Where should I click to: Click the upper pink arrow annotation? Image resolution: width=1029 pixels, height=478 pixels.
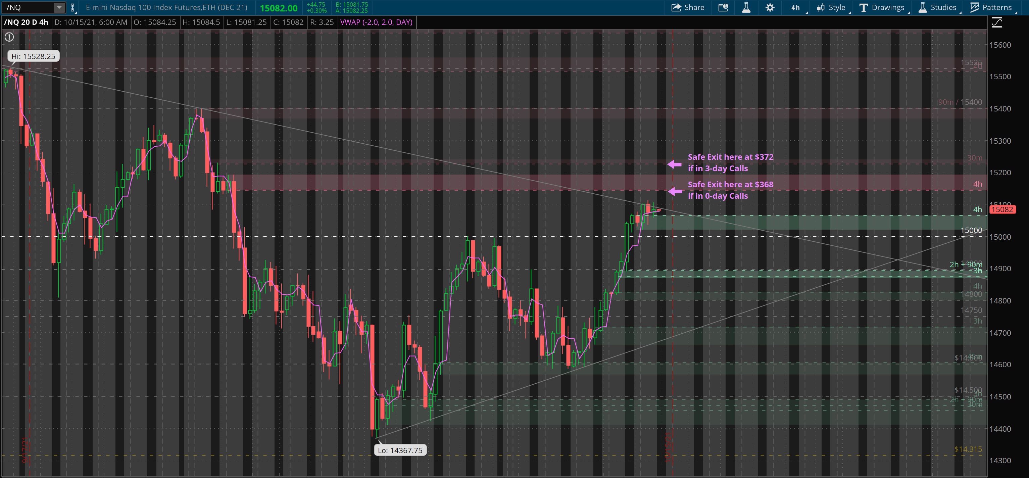675,164
